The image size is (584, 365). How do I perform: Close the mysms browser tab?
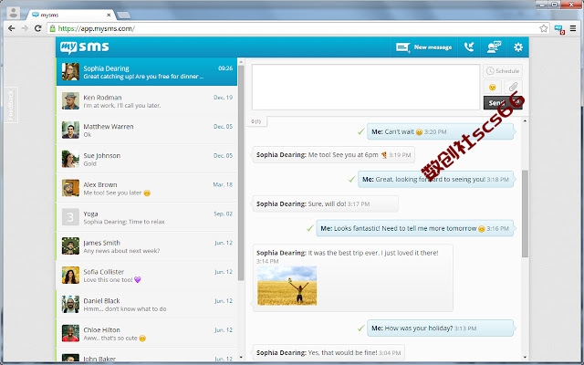point(109,15)
